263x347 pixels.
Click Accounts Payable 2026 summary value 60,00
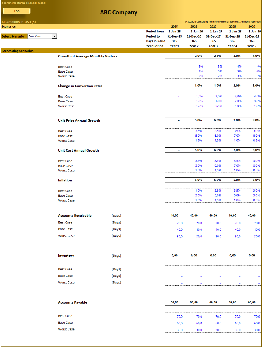click(x=194, y=302)
